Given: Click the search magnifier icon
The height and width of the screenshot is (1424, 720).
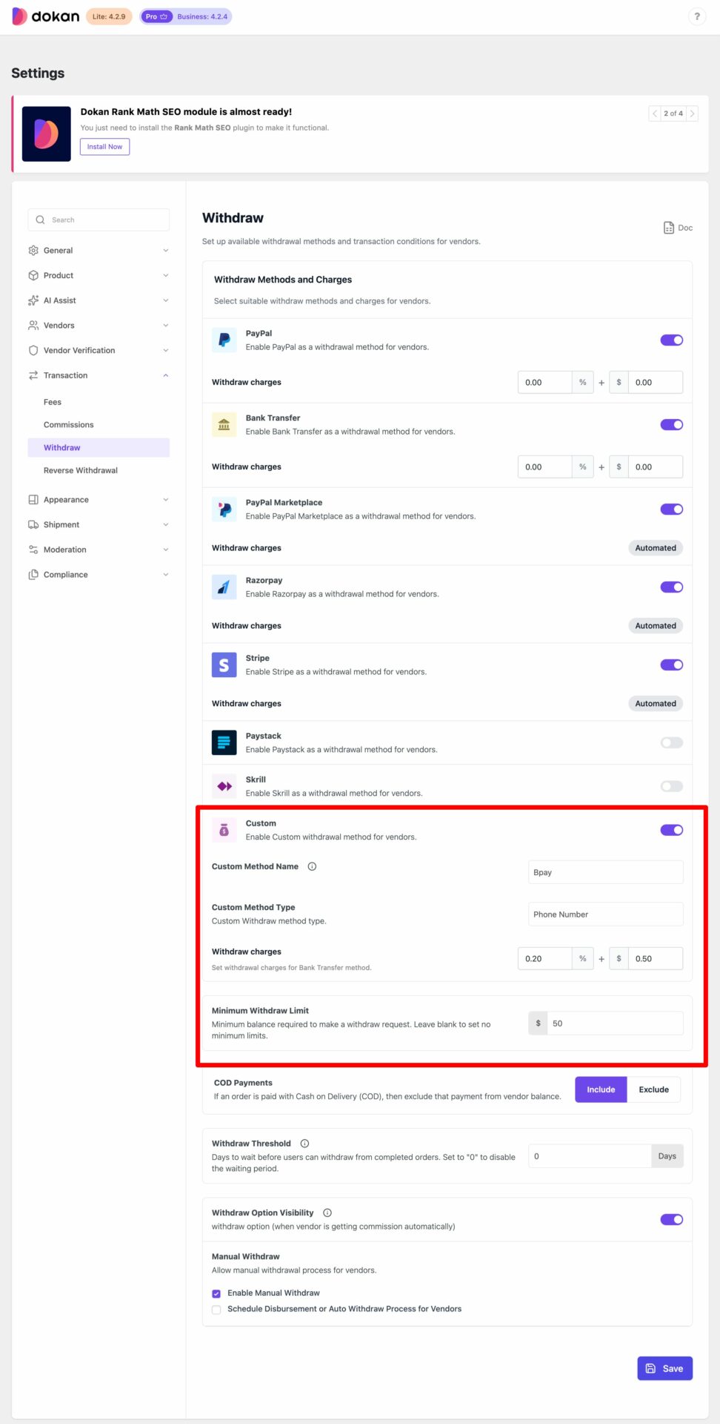Looking at the screenshot, I should pyautogui.click(x=40, y=220).
